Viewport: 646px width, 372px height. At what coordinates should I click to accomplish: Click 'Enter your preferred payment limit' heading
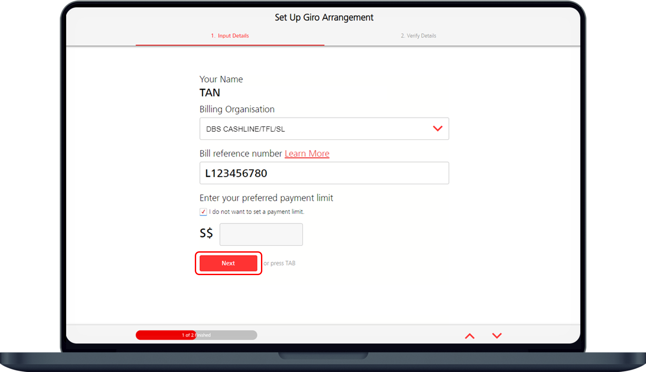(x=266, y=198)
